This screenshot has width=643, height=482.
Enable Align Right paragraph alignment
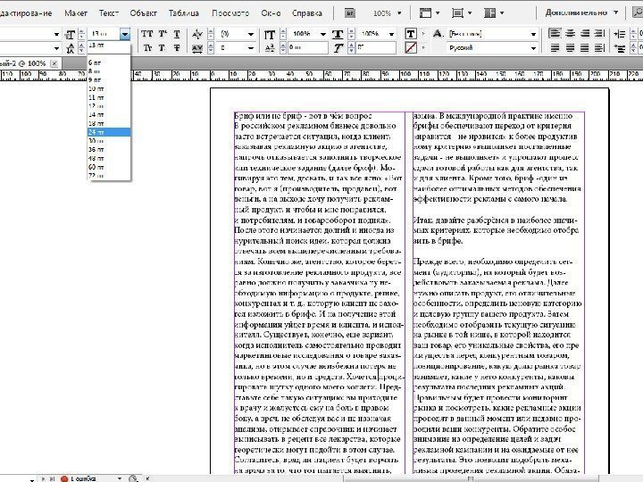point(585,34)
